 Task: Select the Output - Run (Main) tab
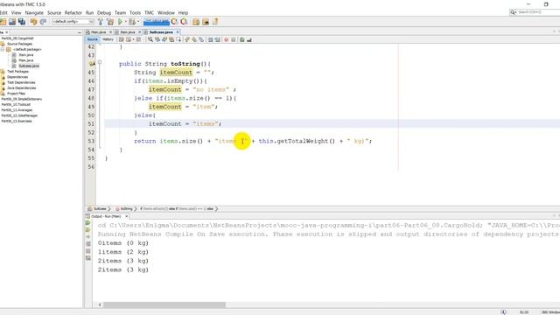point(106,216)
